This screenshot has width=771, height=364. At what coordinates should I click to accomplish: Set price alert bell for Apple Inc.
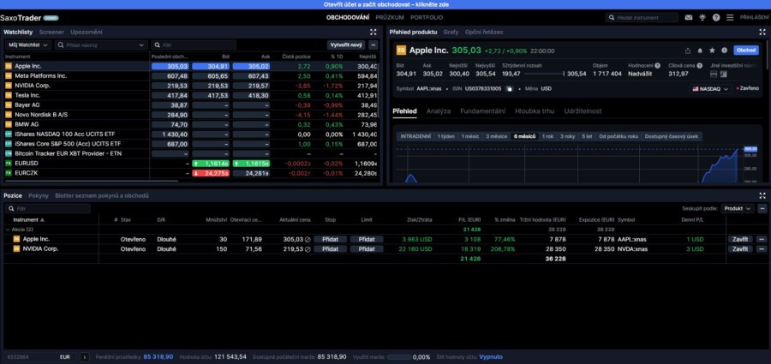(x=700, y=51)
